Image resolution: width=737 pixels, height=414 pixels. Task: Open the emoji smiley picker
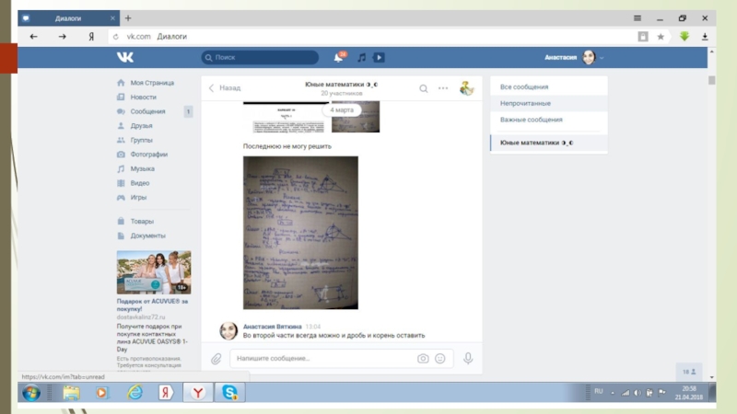(x=440, y=359)
